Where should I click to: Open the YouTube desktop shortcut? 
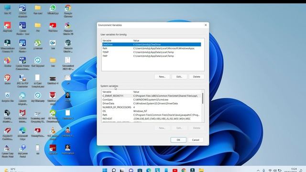(53, 27)
